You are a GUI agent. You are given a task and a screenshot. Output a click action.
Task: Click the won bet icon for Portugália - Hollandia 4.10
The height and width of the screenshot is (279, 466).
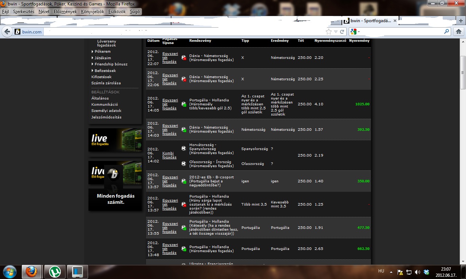click(x=184, y=104)
